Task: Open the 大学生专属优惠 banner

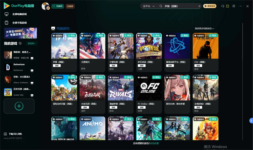Action: tap(21, 33)
